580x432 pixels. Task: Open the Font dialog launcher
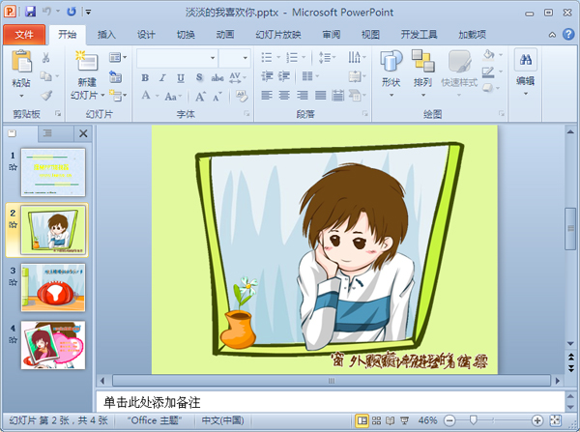(246, 113)
